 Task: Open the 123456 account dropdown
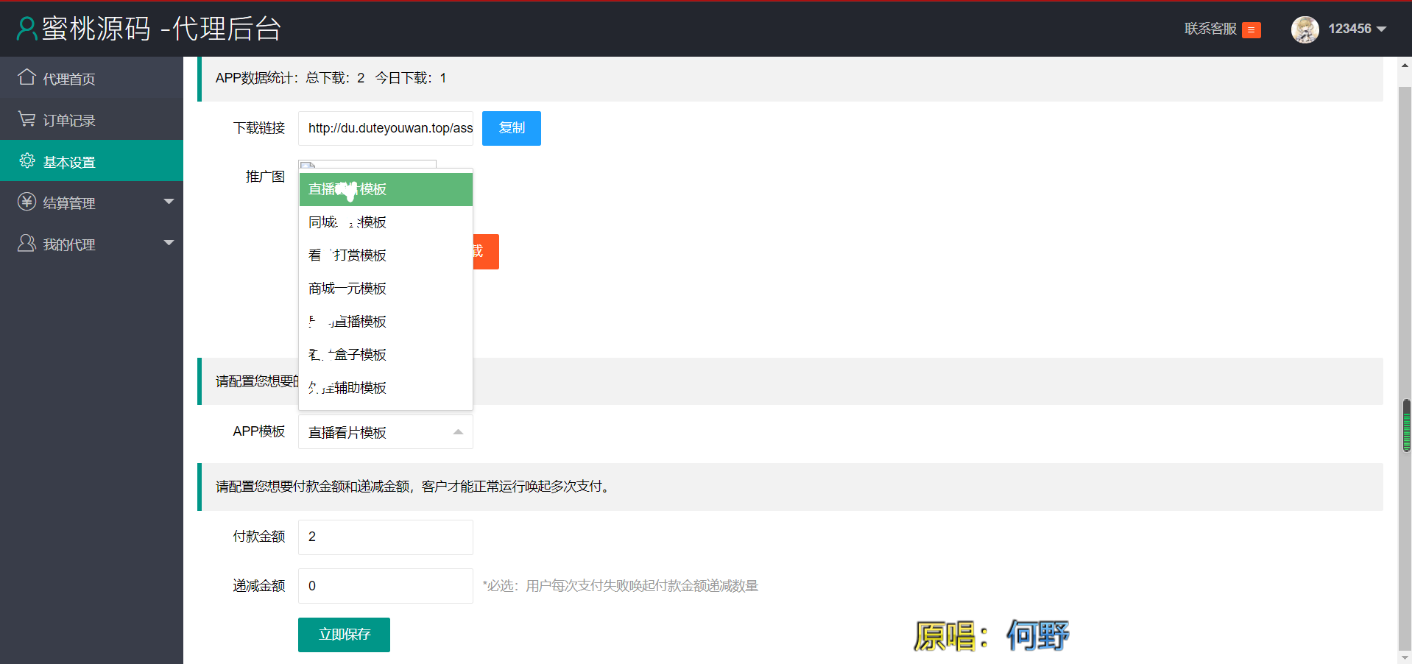[1357, 29]
